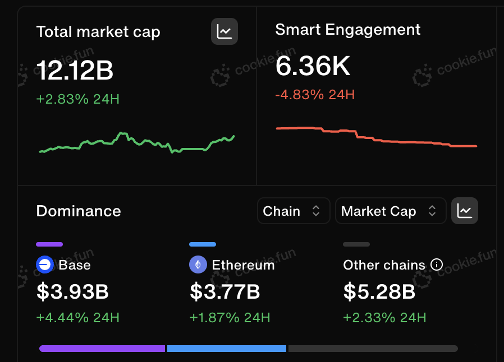Click the Ethereum $3.77B value
The image size is (504, 362).
(224, 291)
